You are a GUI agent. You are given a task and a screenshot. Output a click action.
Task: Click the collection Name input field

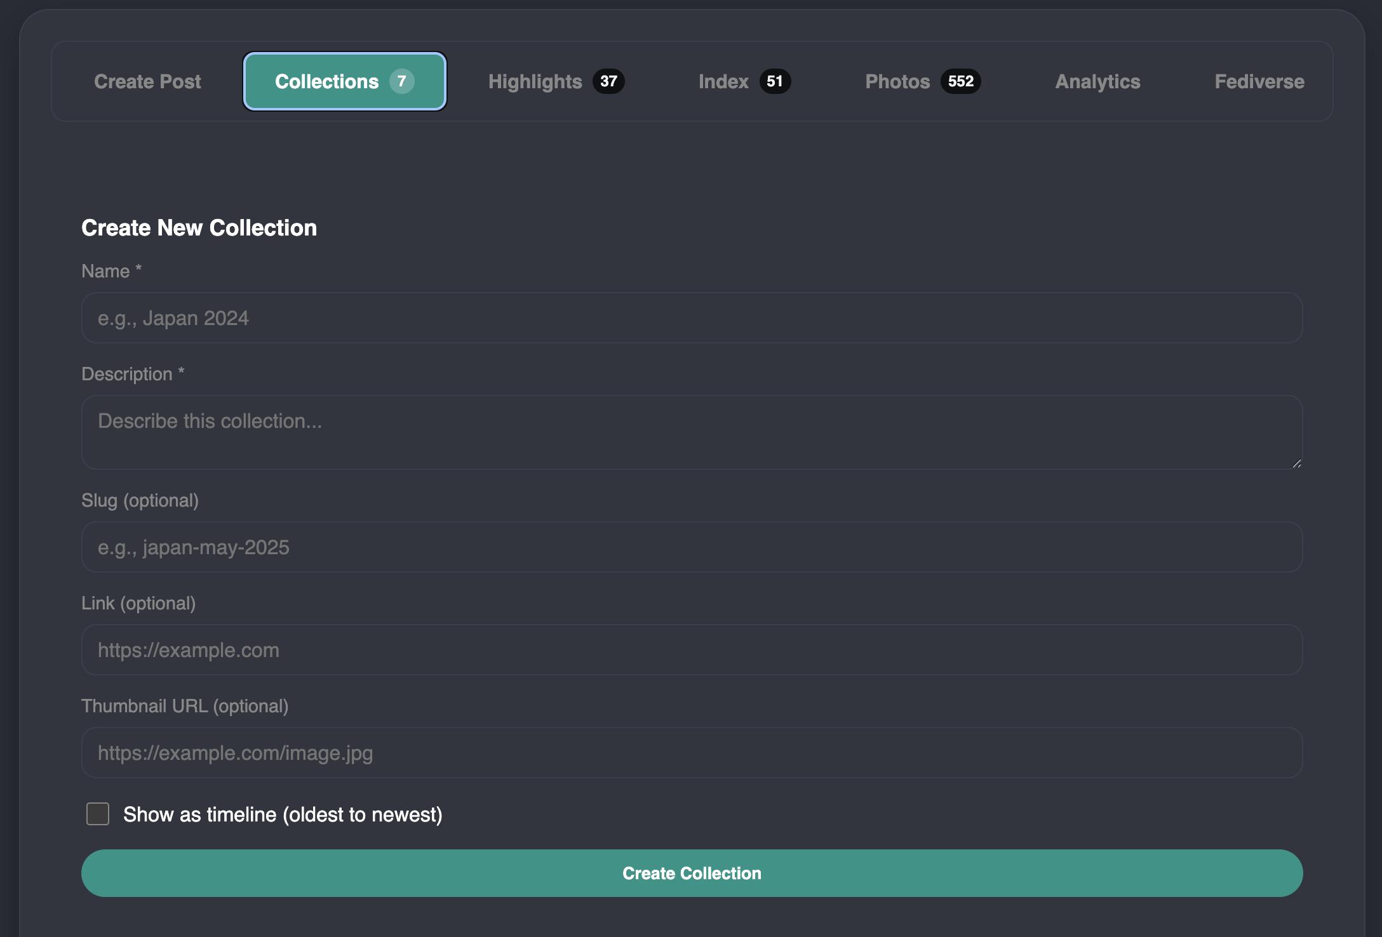click(x=692, y=318)
